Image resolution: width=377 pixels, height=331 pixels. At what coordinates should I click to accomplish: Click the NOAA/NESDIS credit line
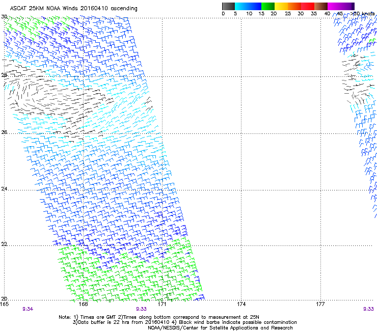point(220,328)
